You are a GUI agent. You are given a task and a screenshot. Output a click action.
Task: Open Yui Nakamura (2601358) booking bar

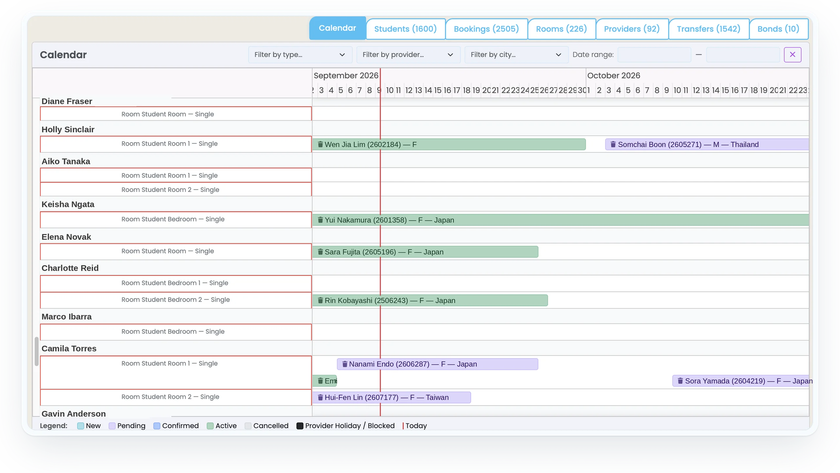[560, 220]
